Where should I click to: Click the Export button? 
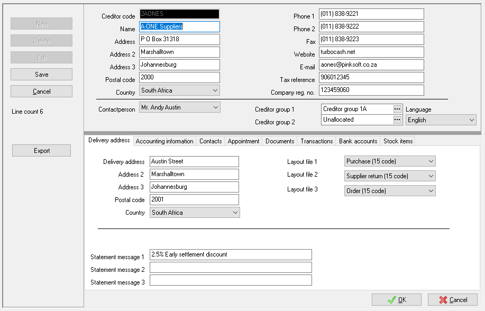(x=41, y=150)
